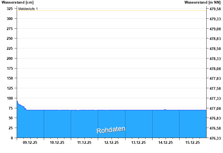This screenshot has width=223, height=153.
Task: Click the 479,58 value on the right axis
Action: click(x=215, y=9)
